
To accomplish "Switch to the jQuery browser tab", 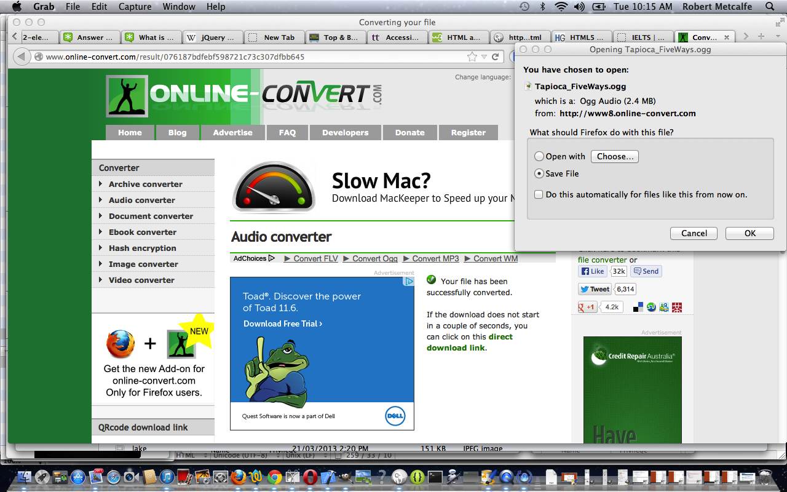I will pos(213,38).
